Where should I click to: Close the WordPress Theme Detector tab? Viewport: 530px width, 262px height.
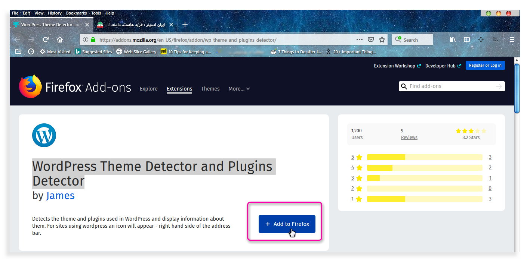(x=87, y=25)
